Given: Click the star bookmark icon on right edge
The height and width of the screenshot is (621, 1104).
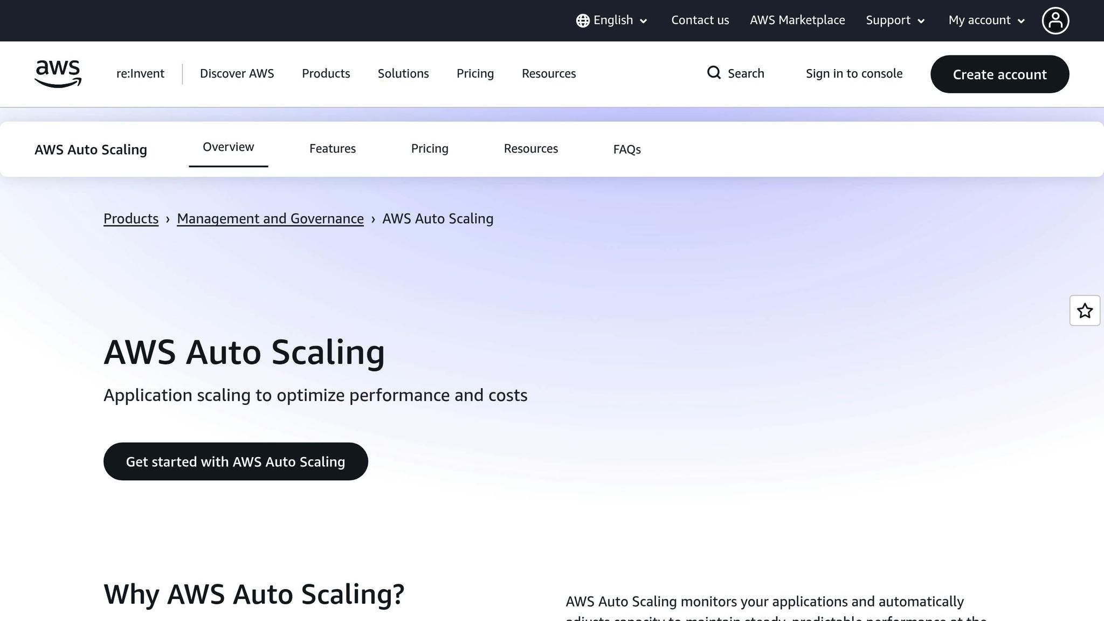Looking at the screenshot, I should pyautogui.click(x=1085, y=310).
